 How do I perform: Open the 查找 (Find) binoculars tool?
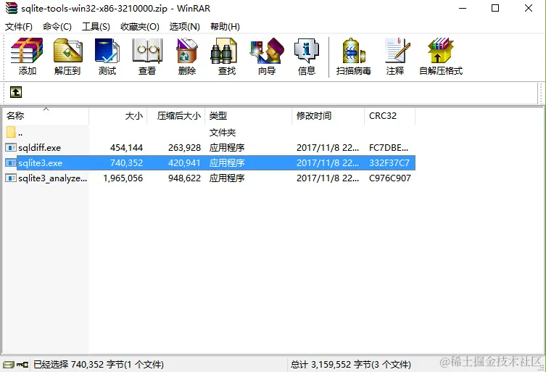[224, 51]
